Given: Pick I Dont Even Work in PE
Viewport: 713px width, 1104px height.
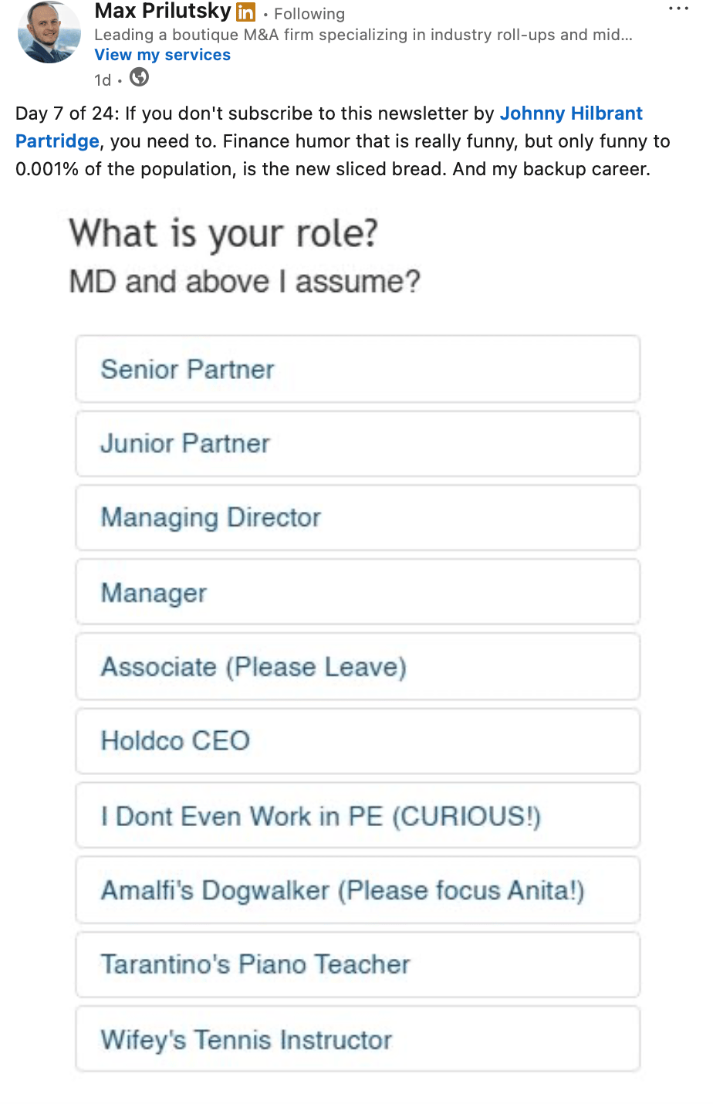Looking at the screenshot, I should (x=357, y=816).
